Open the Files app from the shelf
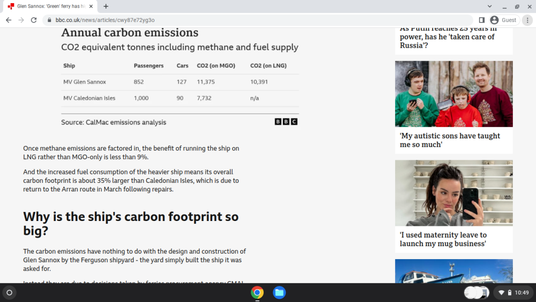This screenshot has width=536, height=302. 279,292
